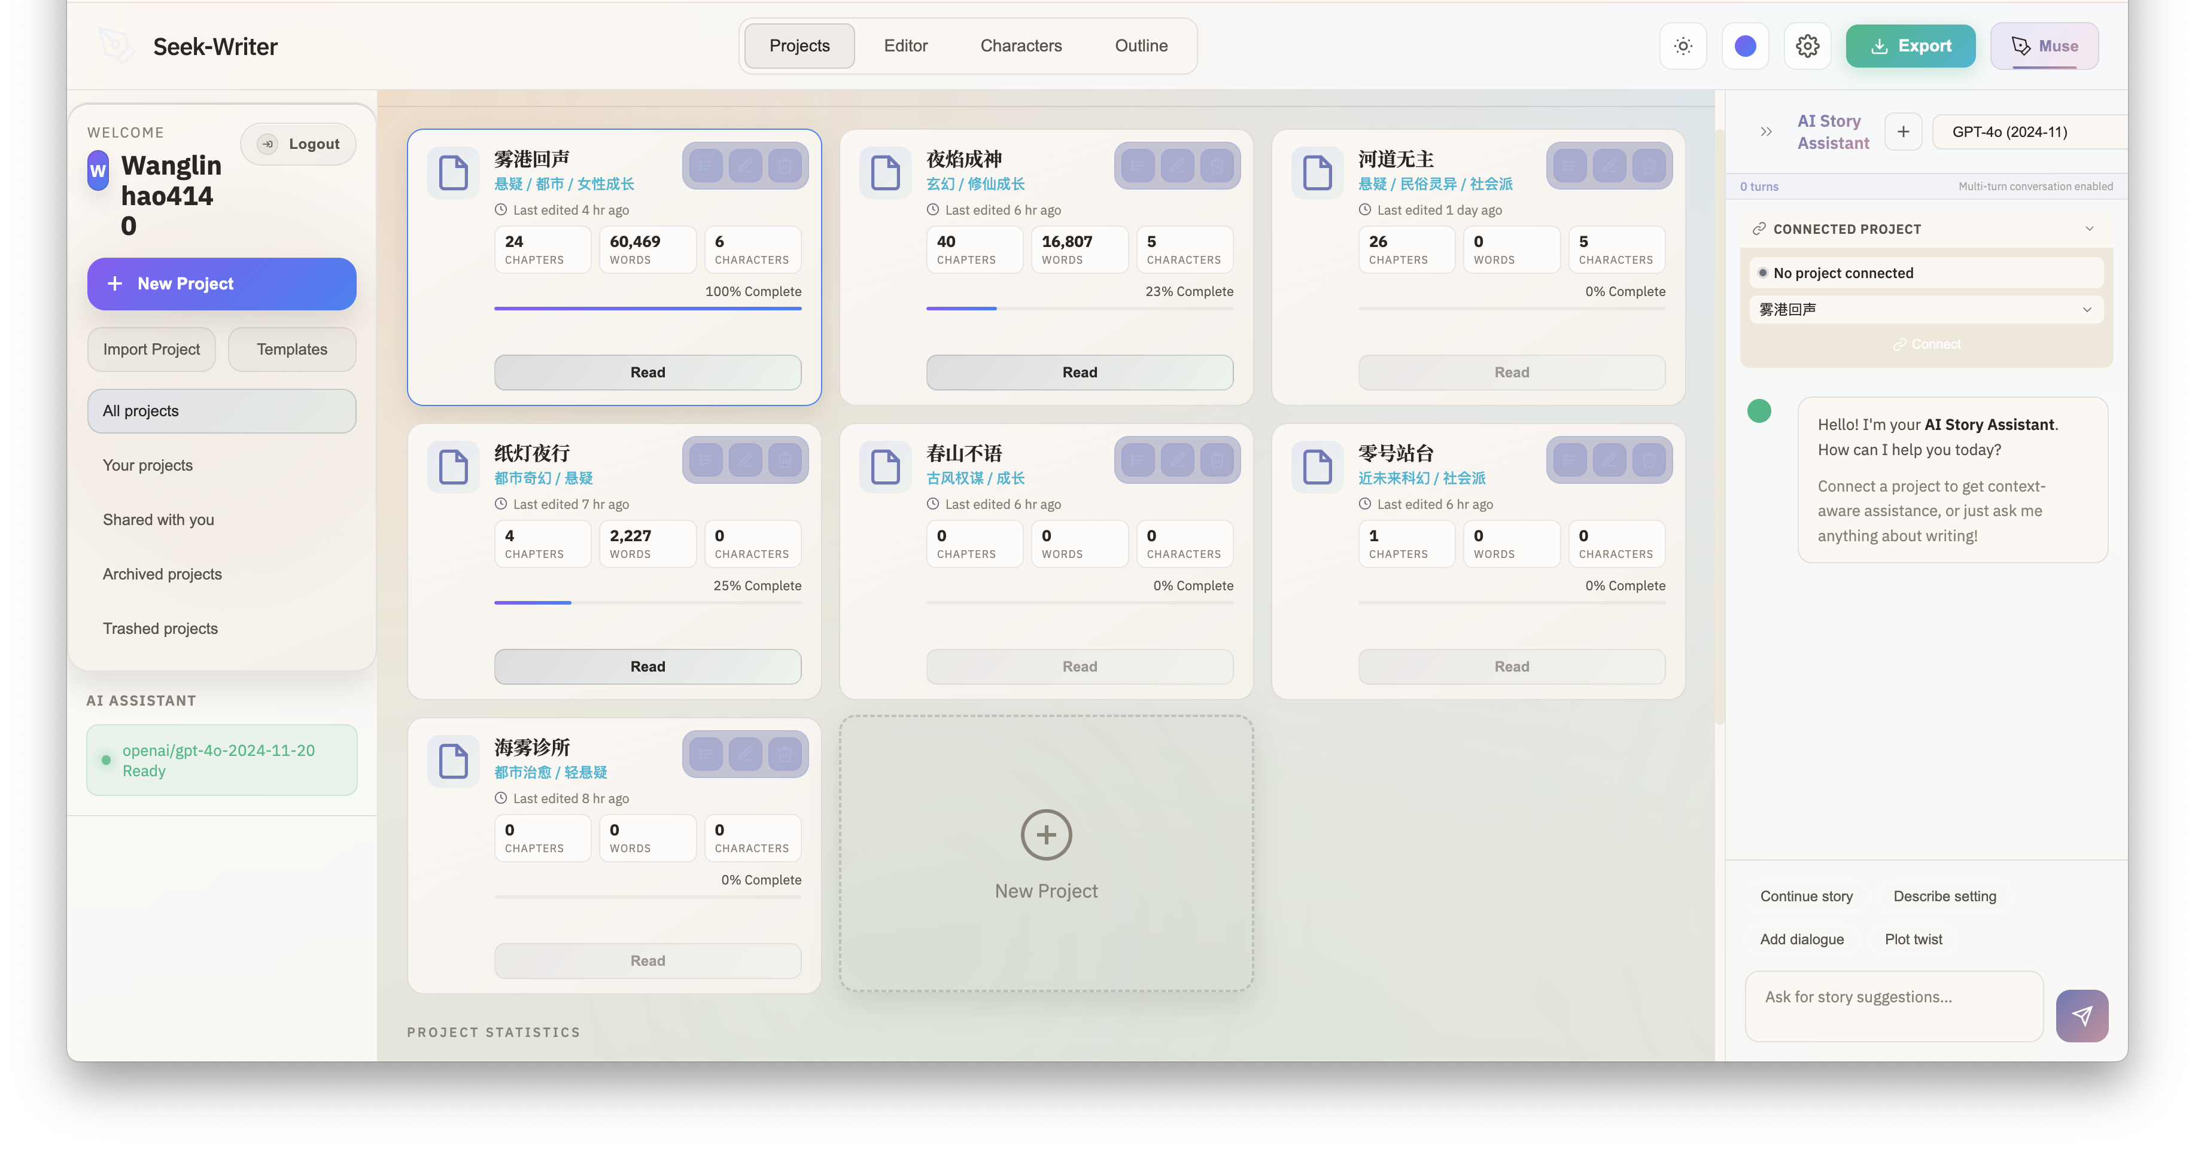Click the purple accent color circle
The image size is (2195, 1150).
coord(1745,46)
